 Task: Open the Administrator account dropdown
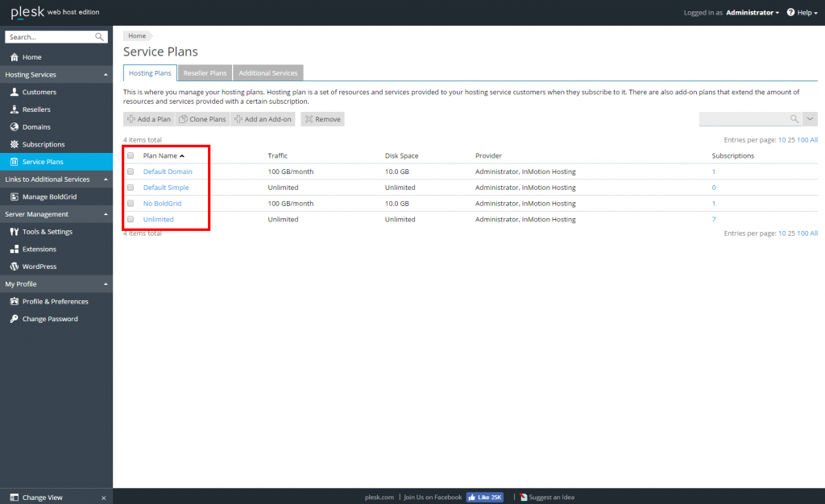coord(752,13)
